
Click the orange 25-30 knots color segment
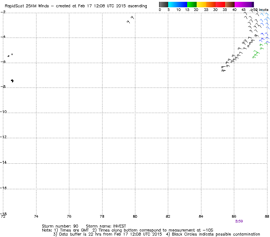tap(211, 4)
